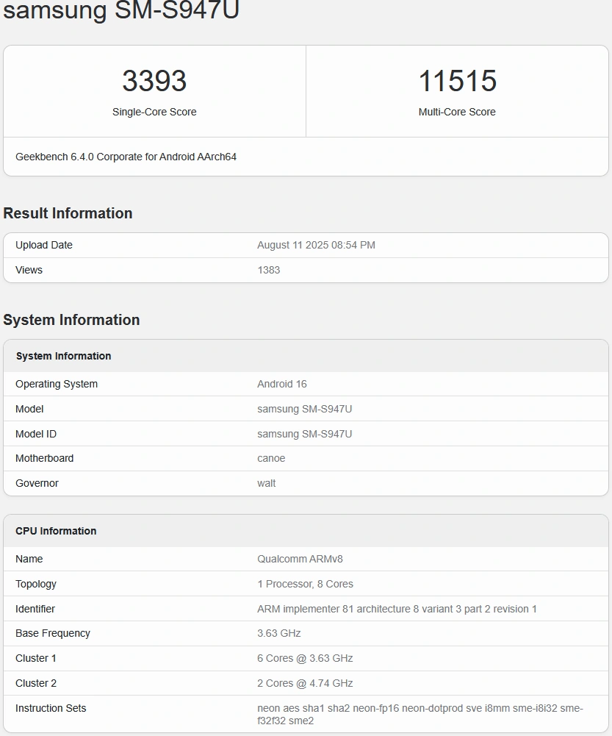Click the Base Frequency label
Image resolution: width=612 pixels, height=736 pixels.
click(x=52, y=633)
